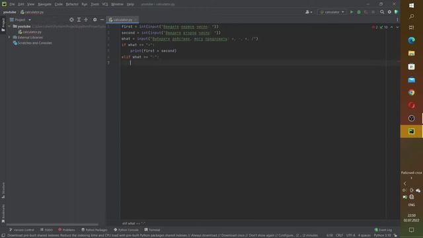The height and width of the screenshot is (238, 423).
Task: Click youtube breadcrumb in navigation bar
Action: tap(9, 12)
